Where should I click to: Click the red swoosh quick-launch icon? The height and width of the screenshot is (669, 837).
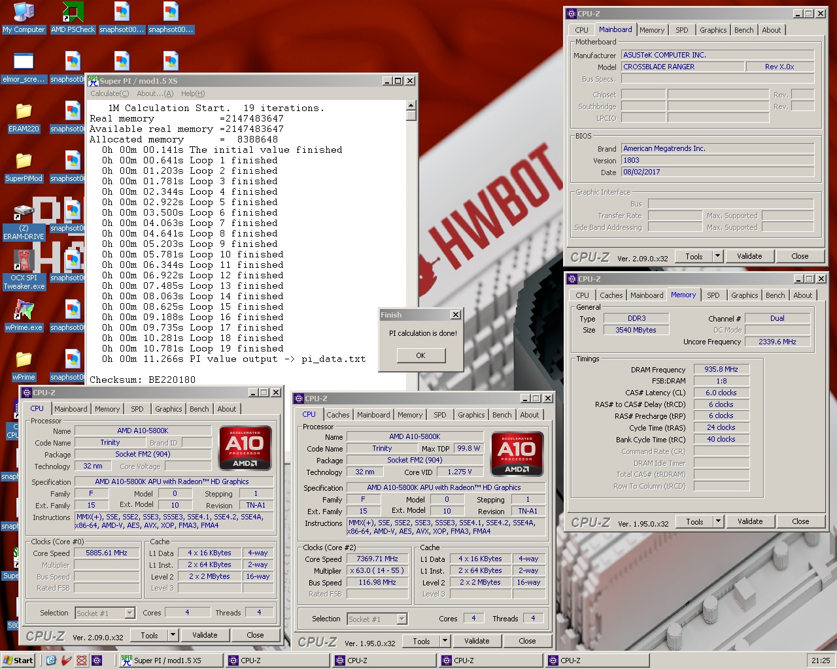click(66, 661)
